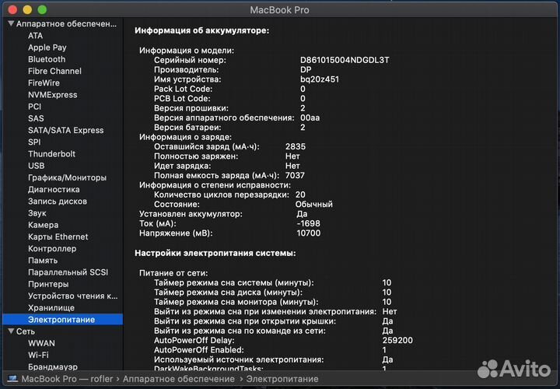560x389 pixels.
Task: Collapse the Сеть section triangle
Action: [10, 331]
